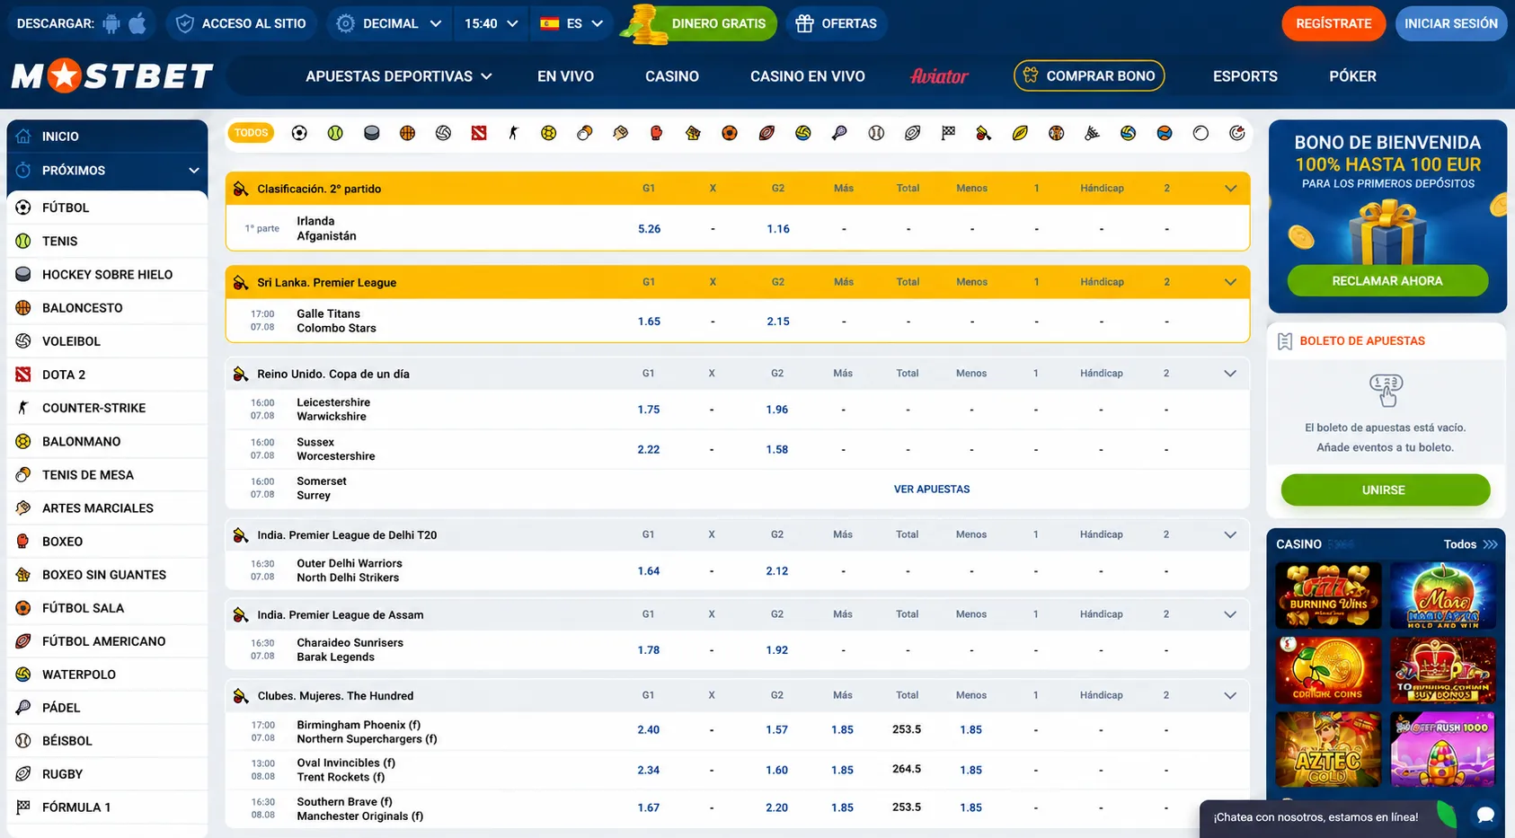
Task: Select the volleyball icon in the filter bar
Action: click(x=443, y=133)
